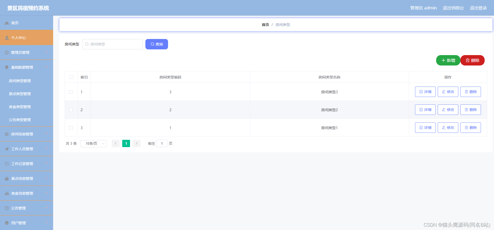Expand the 管理员管理 menu chevron
The width and height of the screenshot is (494, 230).
coord(47,52)
